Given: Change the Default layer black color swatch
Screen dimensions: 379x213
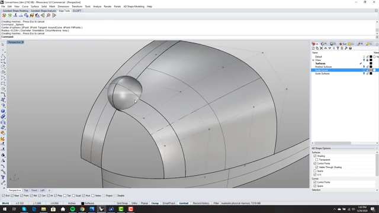Looking at the screenshot, I should point(371,57).
